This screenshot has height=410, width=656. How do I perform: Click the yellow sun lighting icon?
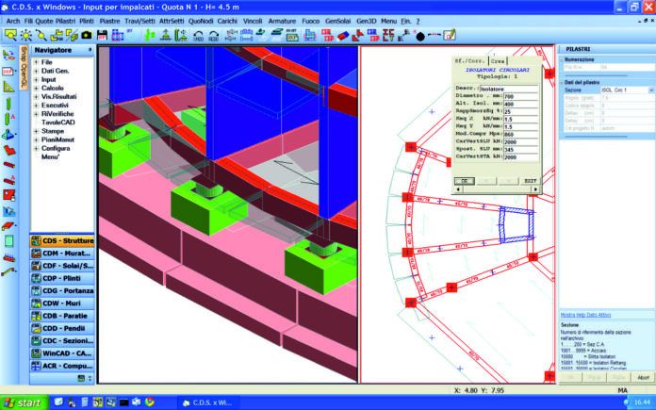25,35
